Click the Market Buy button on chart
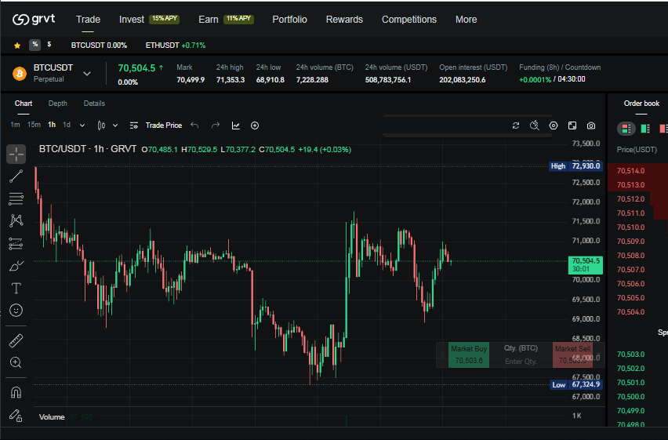Image resolution: width=668 pixels, height=440 pixels. click(469, 355)
